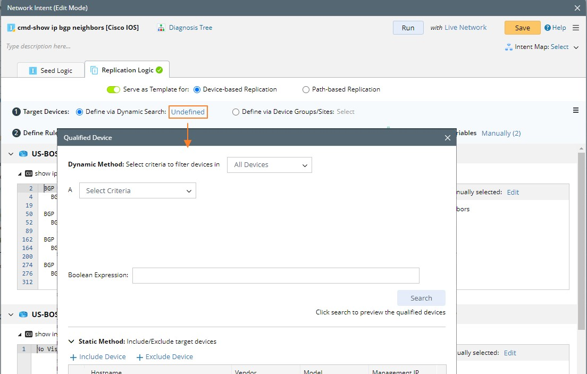Click the Search button
The height and width of the screenshot is (374, 587).
421,298
